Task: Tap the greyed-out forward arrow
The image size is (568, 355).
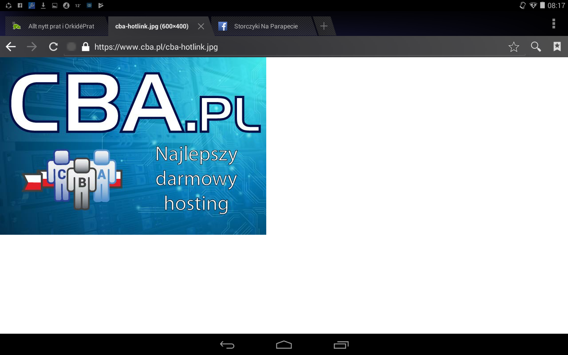Action: (32, 47)
